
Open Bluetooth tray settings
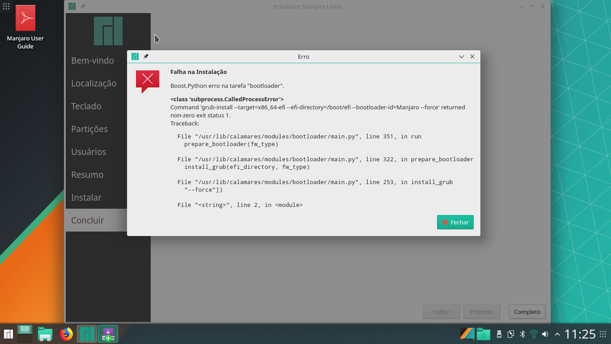click(x=522, y=334)
